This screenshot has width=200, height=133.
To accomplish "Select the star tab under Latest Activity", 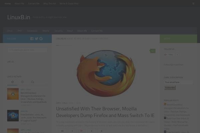I will click(12, 82).
